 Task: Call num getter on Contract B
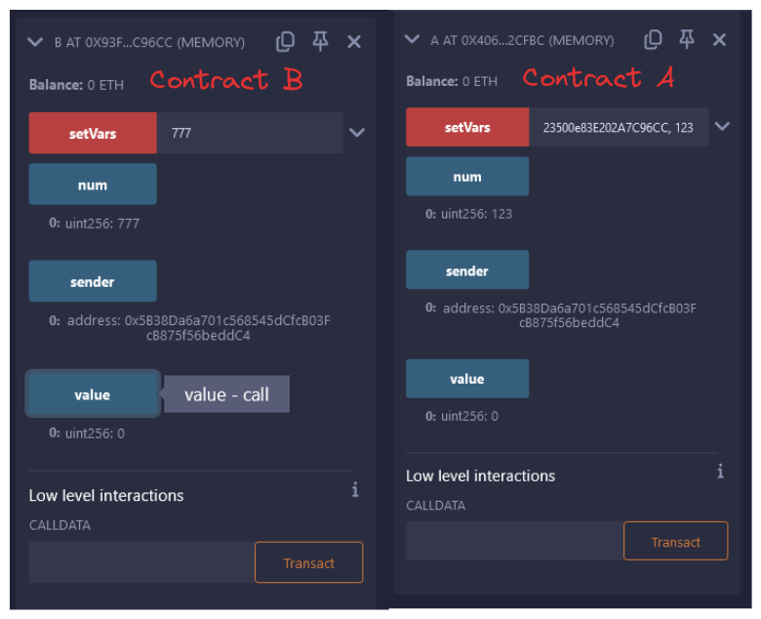(x=93, y=185)
